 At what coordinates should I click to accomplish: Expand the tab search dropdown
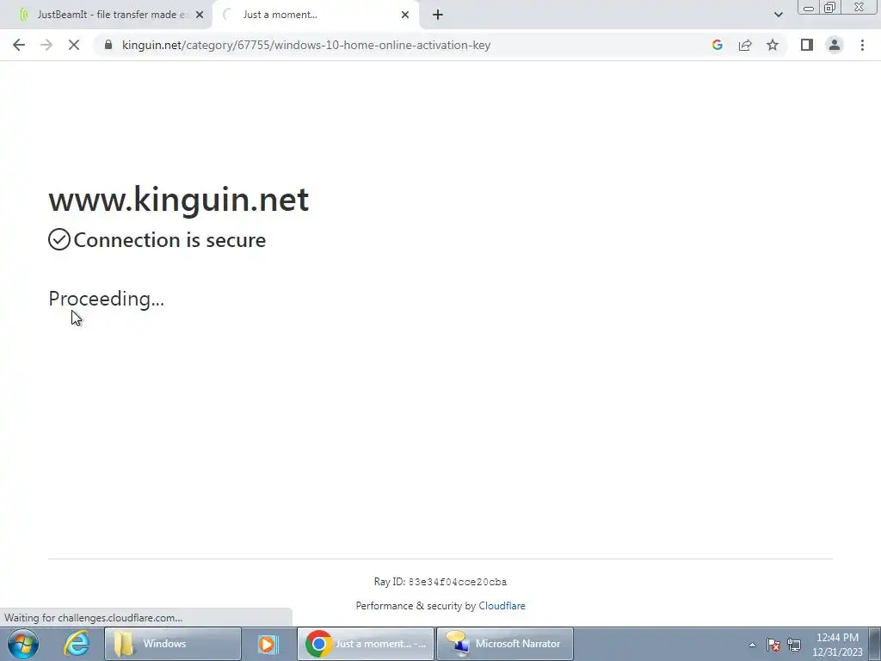[x=778, y=15]
